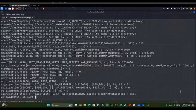Open the Help menu
This screenshot has height=110, width=196.
(23, 15)
